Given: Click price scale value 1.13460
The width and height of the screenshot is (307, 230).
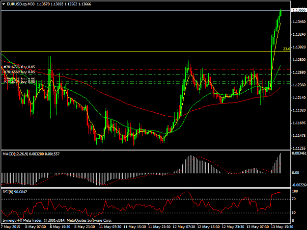Looking at the screenshot, I should [299, 22].
